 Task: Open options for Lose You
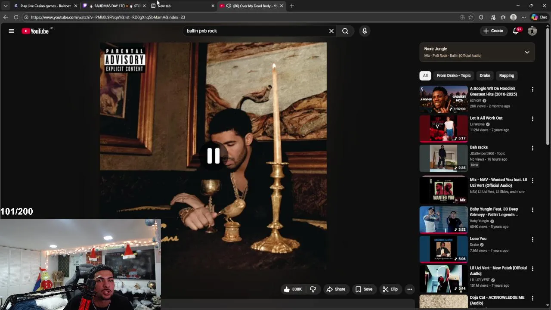coord(532,239)
